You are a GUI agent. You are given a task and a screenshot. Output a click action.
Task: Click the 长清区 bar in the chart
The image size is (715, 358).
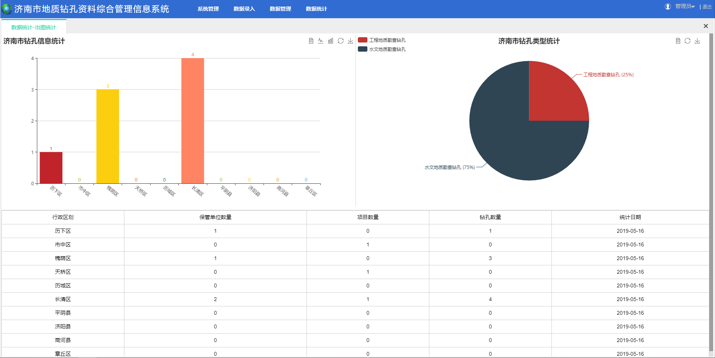coord(192,121)
